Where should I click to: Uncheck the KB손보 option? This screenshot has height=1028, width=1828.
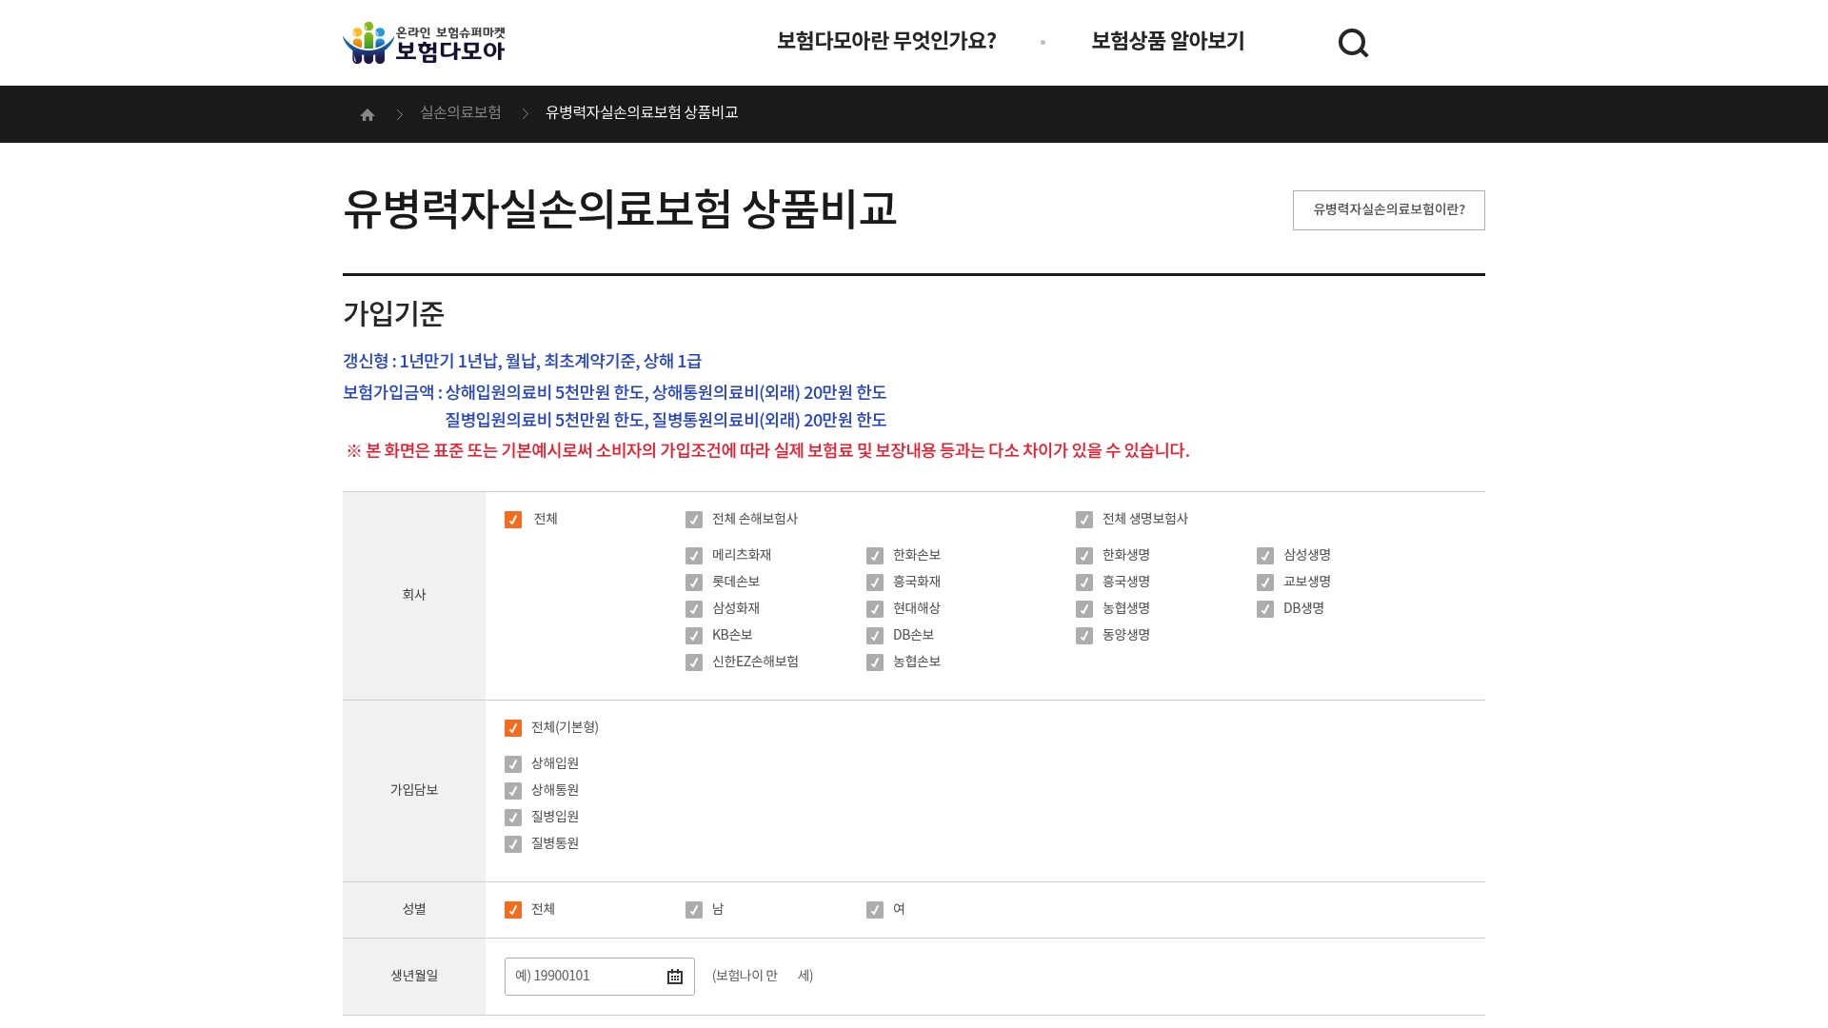[x=694, y=635]
